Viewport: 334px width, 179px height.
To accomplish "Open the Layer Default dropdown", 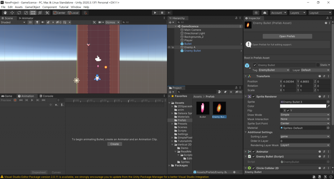I will 315,70.
